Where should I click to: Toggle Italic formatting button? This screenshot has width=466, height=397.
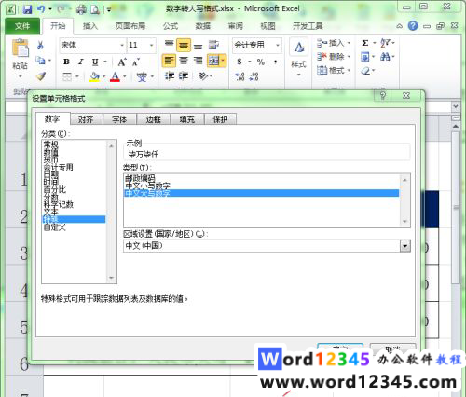(81, 62)
